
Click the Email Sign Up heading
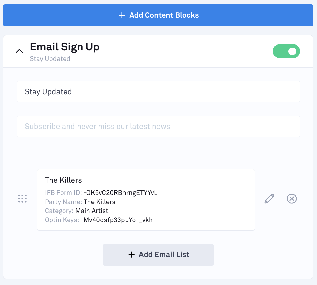click(x=65, y=47)
